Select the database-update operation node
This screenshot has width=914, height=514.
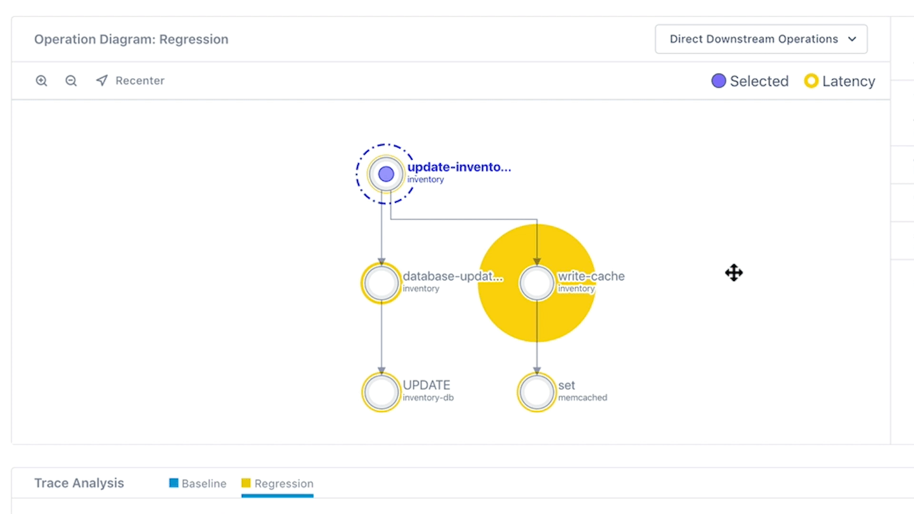tap(381, 283)
